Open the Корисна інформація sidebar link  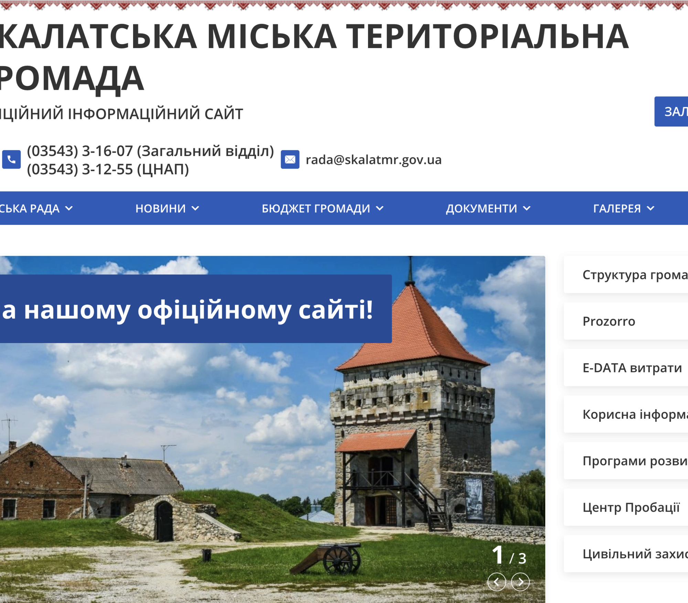pyautogui.click(x=626, y=414)
